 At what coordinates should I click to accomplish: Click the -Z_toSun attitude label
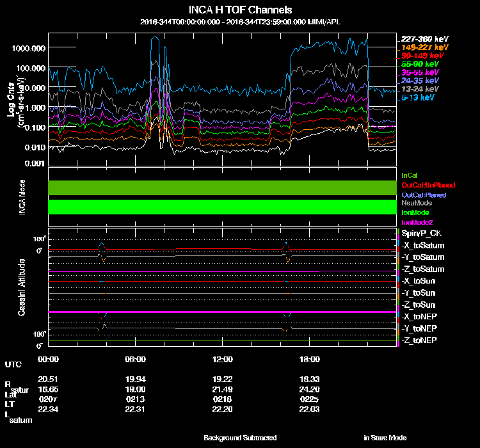point(418,305)
